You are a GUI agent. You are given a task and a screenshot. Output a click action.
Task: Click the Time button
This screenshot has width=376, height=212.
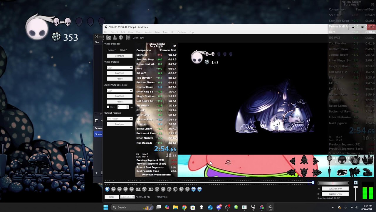[112, 197]
